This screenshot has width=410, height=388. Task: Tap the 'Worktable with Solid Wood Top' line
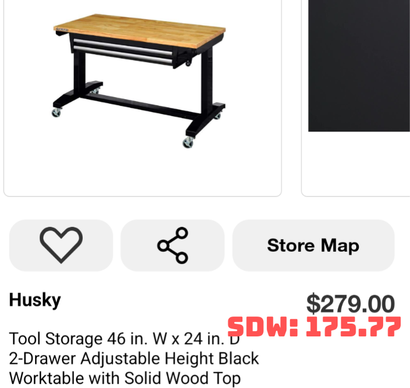click(x=125, y=378)
